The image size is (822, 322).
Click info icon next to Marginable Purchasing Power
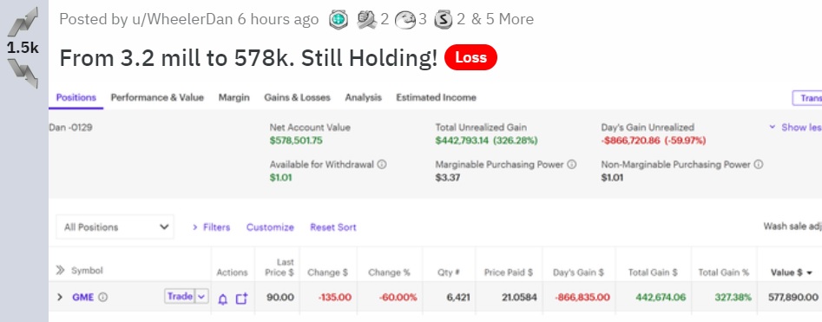pos(572,164)
